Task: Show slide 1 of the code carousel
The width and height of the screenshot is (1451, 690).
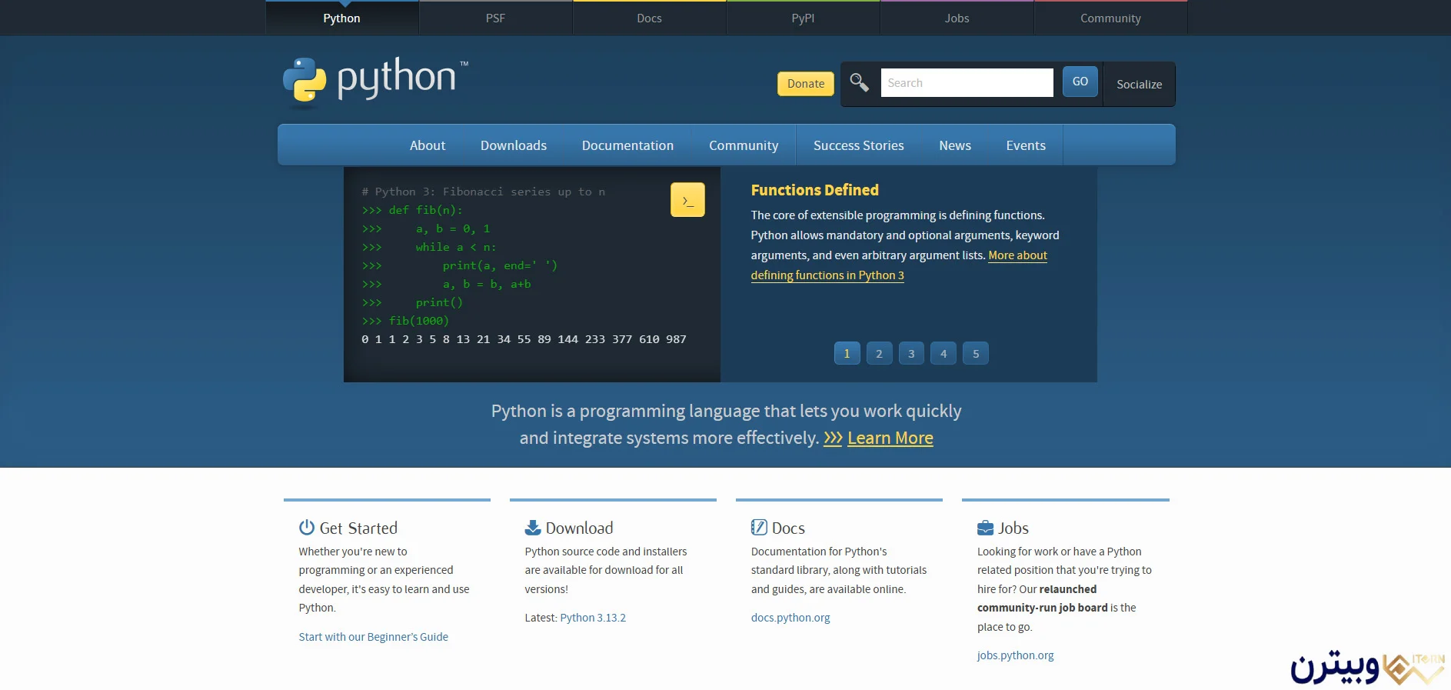Action: (847, 354)
